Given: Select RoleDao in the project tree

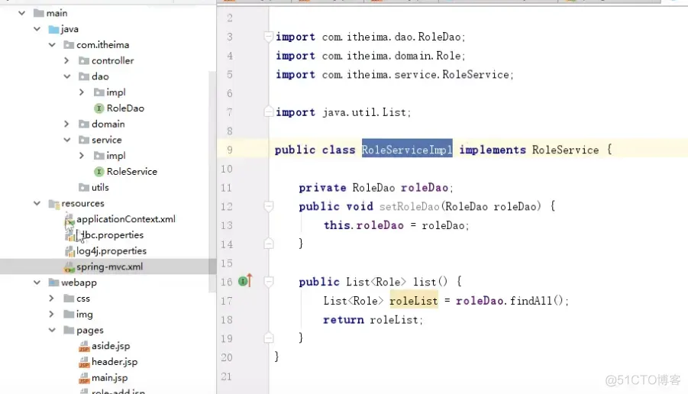Looking at the screenshot, I should [125, 108].
